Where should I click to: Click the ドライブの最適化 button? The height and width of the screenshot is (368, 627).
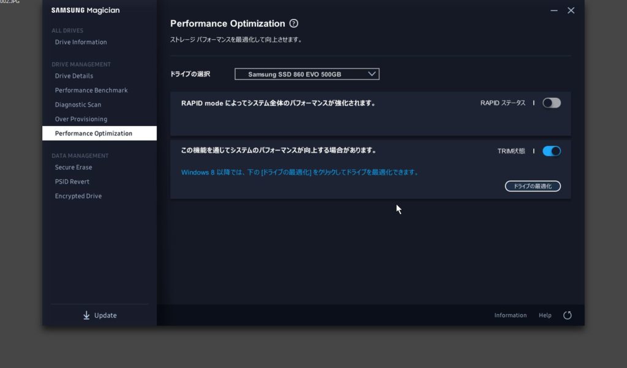point(533,186)
